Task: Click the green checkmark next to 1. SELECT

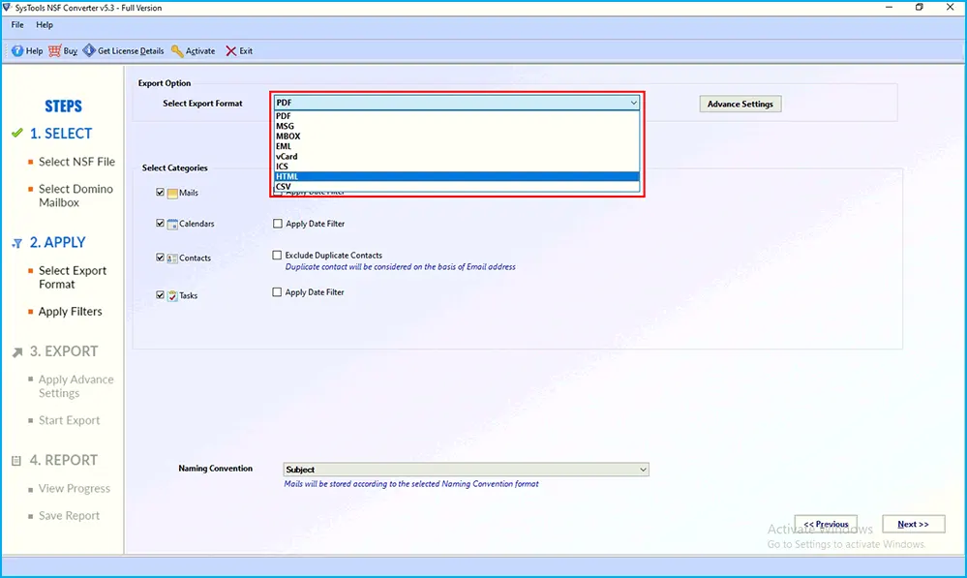Action: [17, 133]
